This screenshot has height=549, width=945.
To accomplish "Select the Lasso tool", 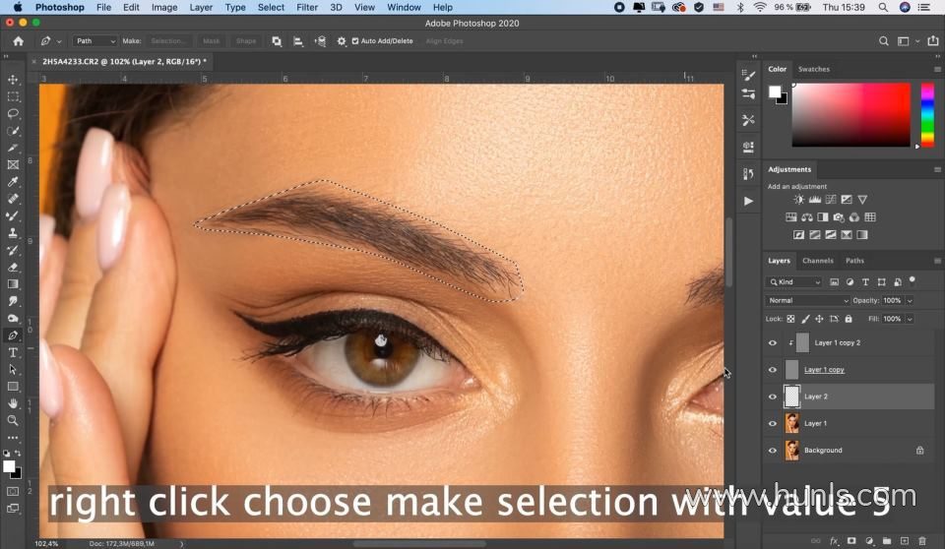I will tap(13, 113).
